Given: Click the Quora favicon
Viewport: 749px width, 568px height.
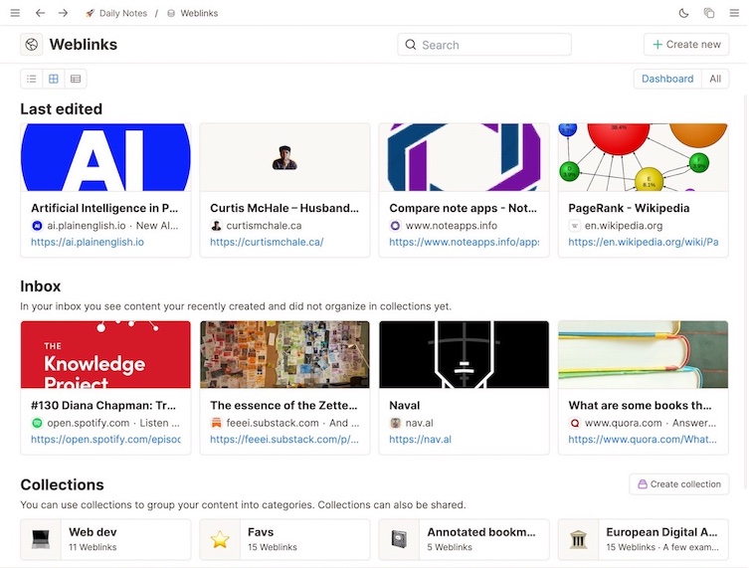Looking at the screenshot, I should 574,423.
